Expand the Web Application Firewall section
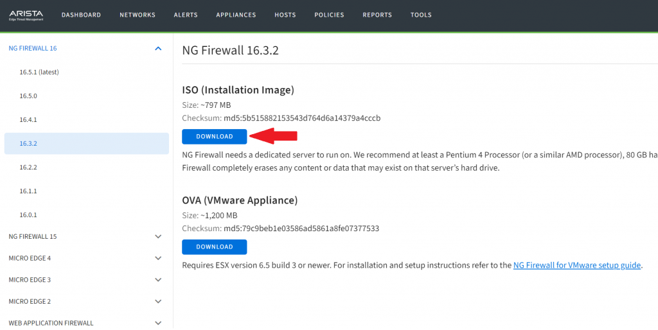The width and height of the screenshot is (658, 330). coord(158,324)
